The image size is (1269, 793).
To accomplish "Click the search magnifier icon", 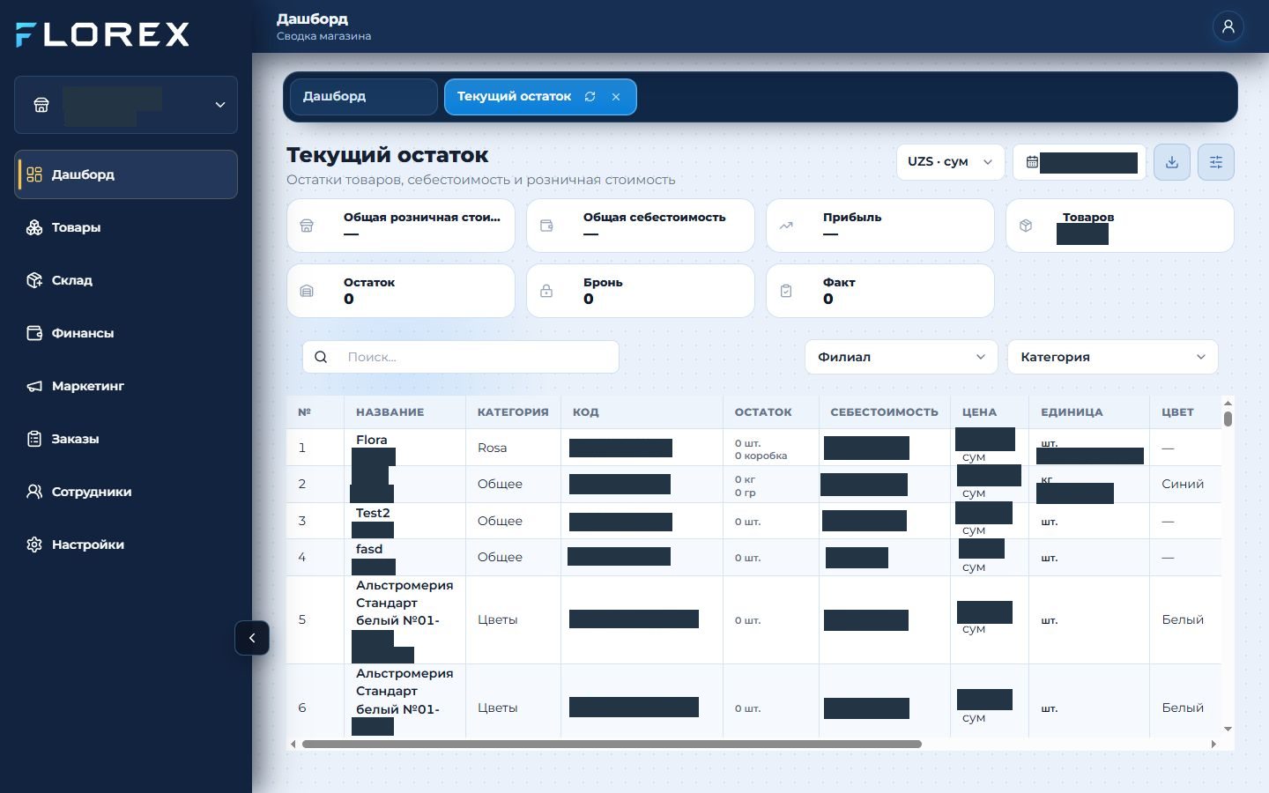I will pyautogui.click(x=321, y=357).
